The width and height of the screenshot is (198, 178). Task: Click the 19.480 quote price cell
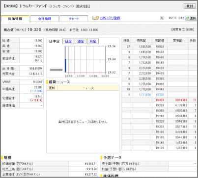pyautogui.click(x=160, y=52)
